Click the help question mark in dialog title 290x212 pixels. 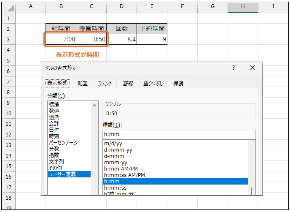coord(234,68)
